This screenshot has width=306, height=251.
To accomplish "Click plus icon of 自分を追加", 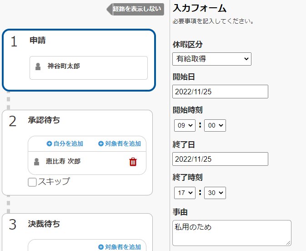I will pyautogui.click(x=49, y=143).
